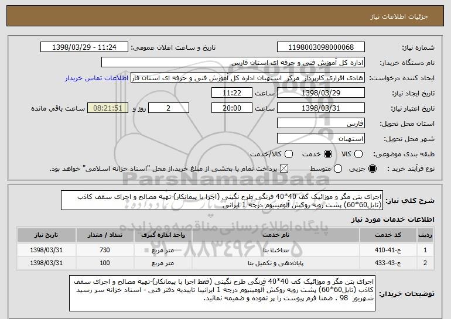Open the اطلاعات تماس خریدار link
The width and height of the screenshot is (451, 319).
[x=97, y=78]
